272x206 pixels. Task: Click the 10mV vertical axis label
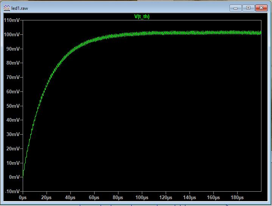13,163
